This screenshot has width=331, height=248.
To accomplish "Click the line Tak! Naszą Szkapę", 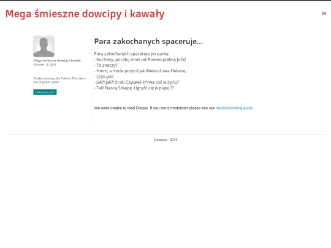I will pyautogui.click(x=134, y=88).
